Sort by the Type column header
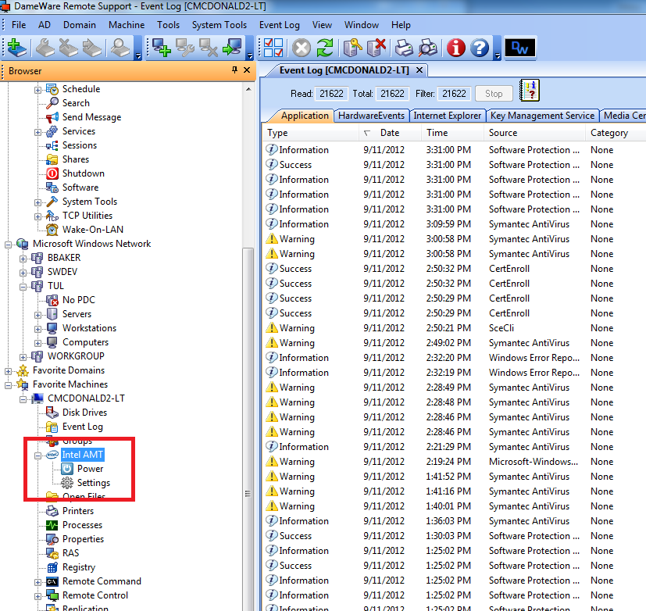 pyautogui.click(x=310, y=133)
